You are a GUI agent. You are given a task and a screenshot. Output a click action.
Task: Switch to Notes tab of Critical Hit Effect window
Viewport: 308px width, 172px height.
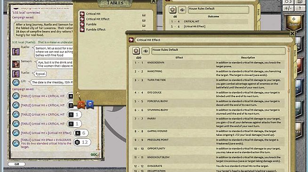[295, 70]
